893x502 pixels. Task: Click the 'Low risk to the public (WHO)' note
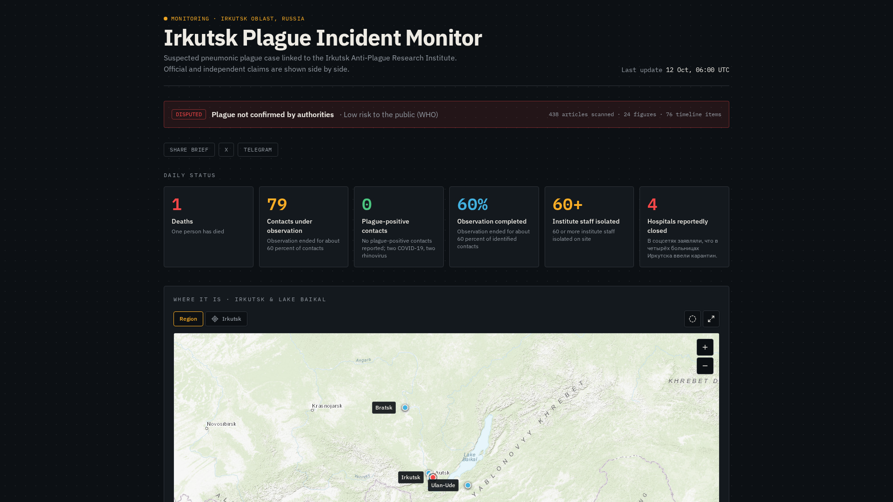click(391, 114)
